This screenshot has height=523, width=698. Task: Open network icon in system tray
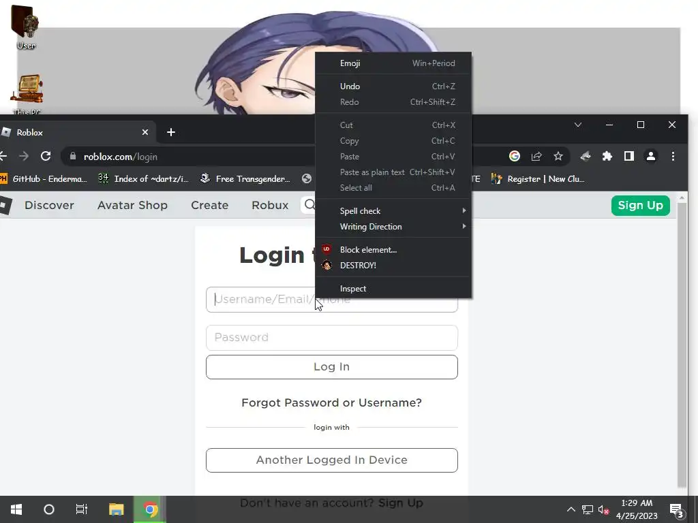coord(588,509)
